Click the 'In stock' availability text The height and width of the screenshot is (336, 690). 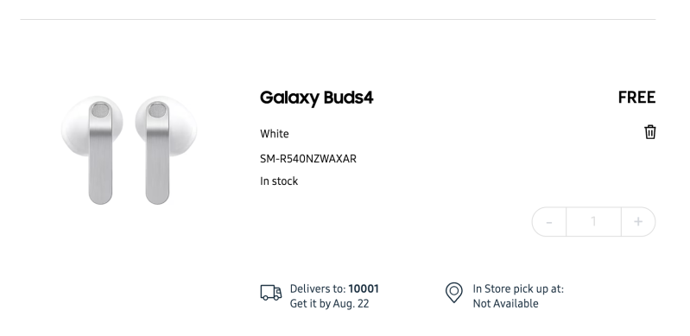[x=279, y=181]
